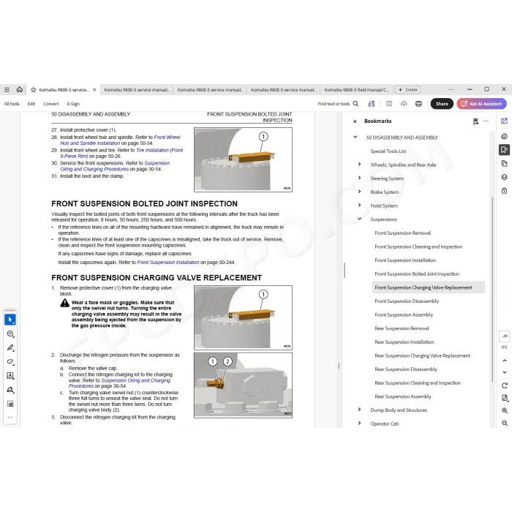Viewport: 512px width, 512px height.
Task: Click the current page number box
Action: 505,336
